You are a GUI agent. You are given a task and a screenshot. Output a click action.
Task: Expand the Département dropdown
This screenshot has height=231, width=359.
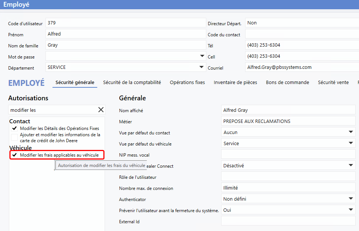(202, 67)
